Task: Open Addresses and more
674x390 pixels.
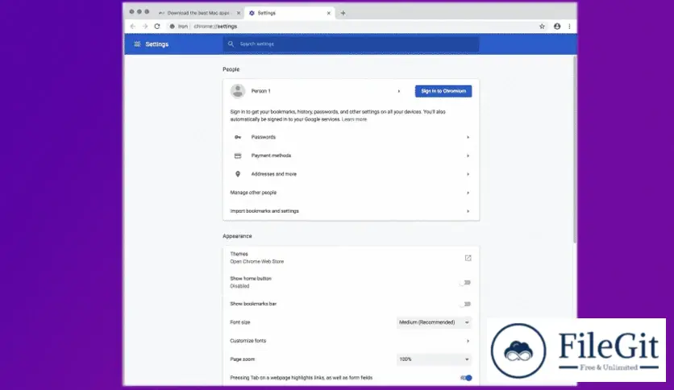Action: pyautogui.click(x=351, y=174)
